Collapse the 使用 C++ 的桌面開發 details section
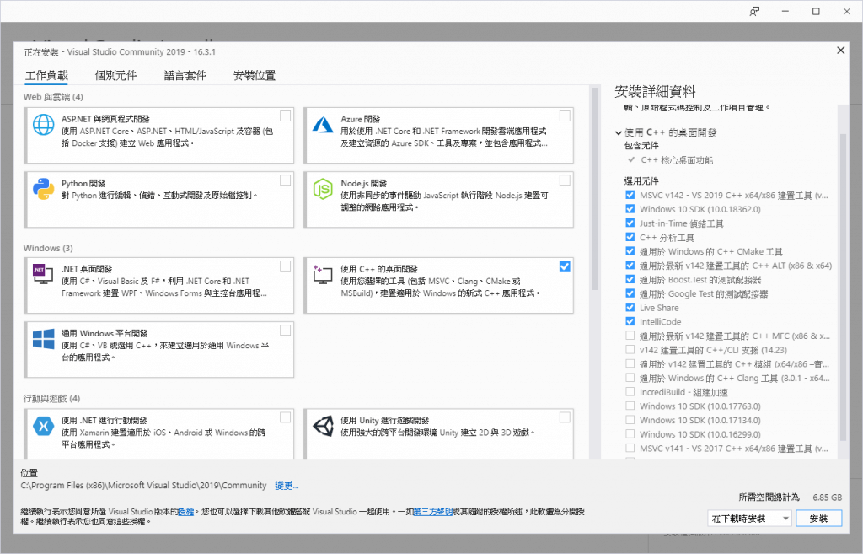This screenshot has height=554, width=863. (618, 133)
